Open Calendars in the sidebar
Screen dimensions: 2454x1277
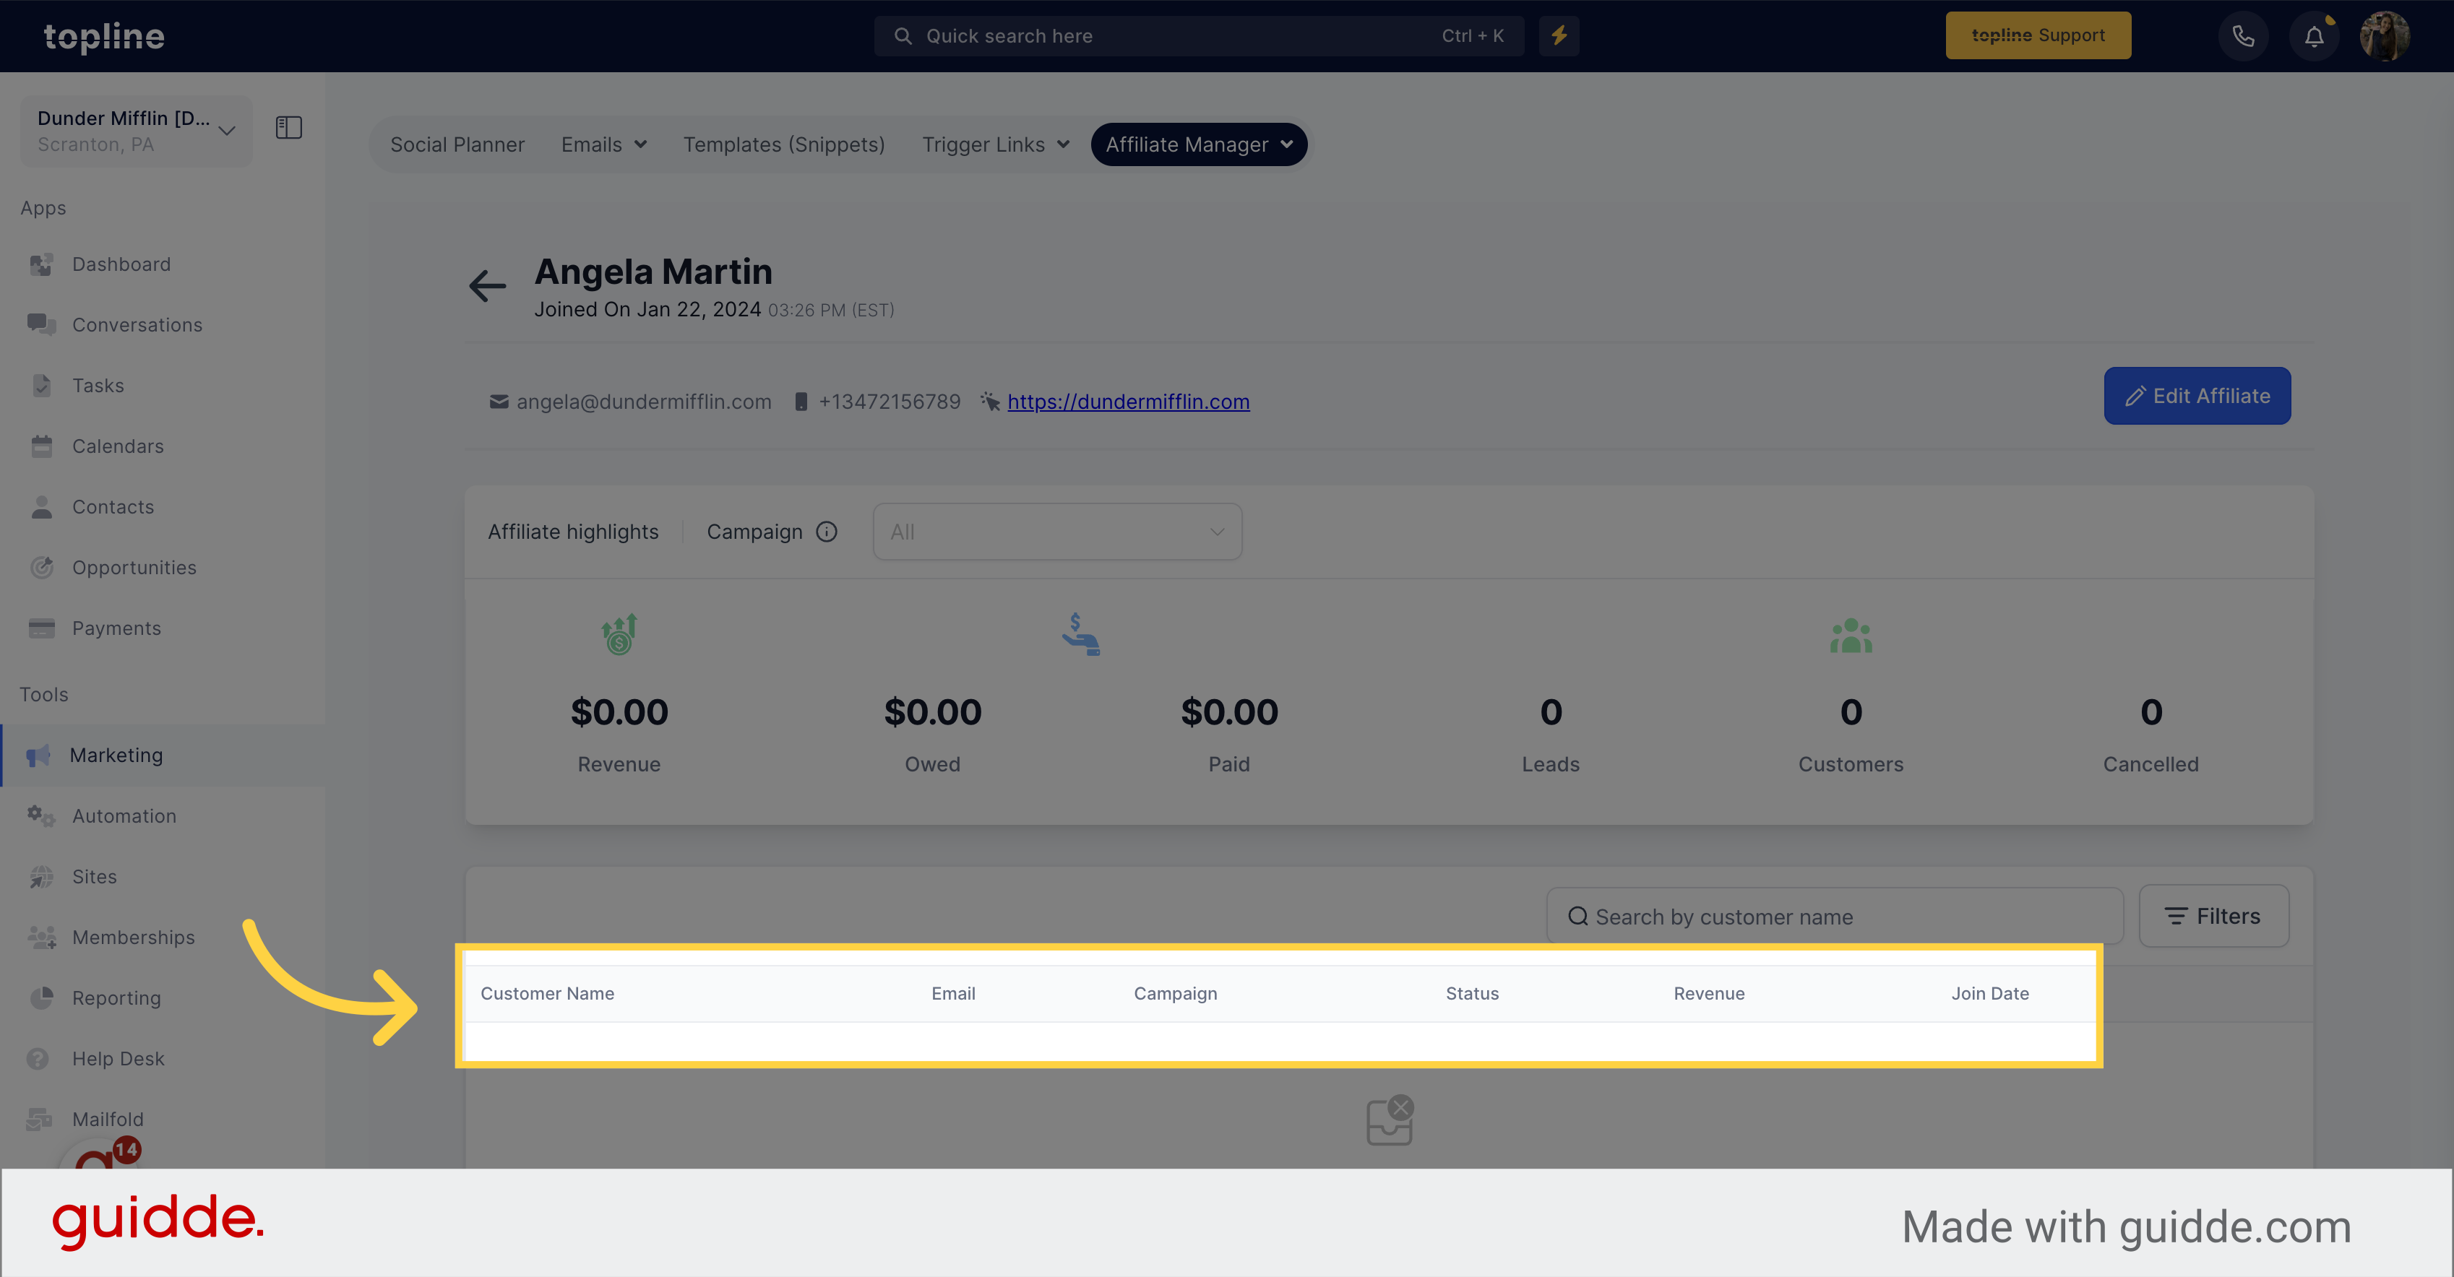[x=118, y=446]
